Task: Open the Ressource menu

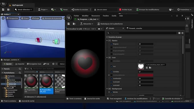Action: pos(96,16)
